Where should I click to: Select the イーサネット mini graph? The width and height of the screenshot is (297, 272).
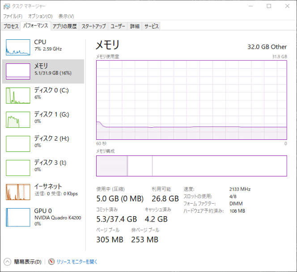tap(18, 192)
